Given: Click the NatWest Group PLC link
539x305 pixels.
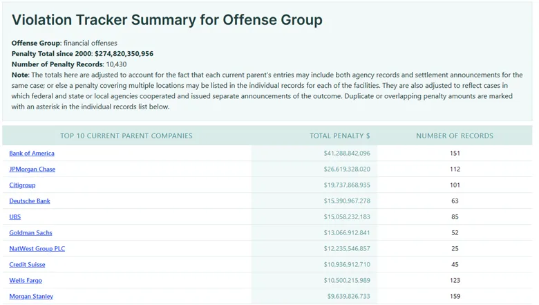Looking at the screenshot, I should tap(37, 248).
